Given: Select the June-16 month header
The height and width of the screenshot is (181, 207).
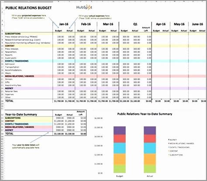Looking at the screenshot, I should click(197, 24).
